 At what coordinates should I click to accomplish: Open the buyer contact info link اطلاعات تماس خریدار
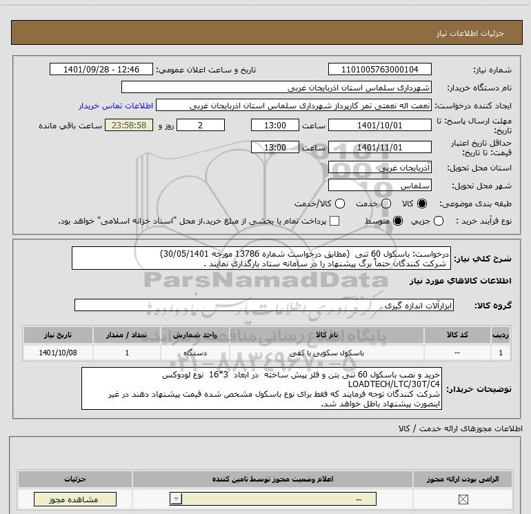116,106
